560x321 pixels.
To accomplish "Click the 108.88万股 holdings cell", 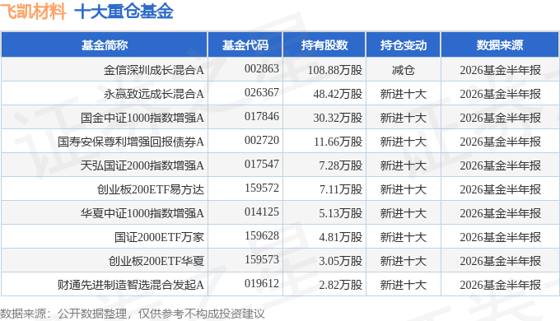I will (x=335, y=70).
